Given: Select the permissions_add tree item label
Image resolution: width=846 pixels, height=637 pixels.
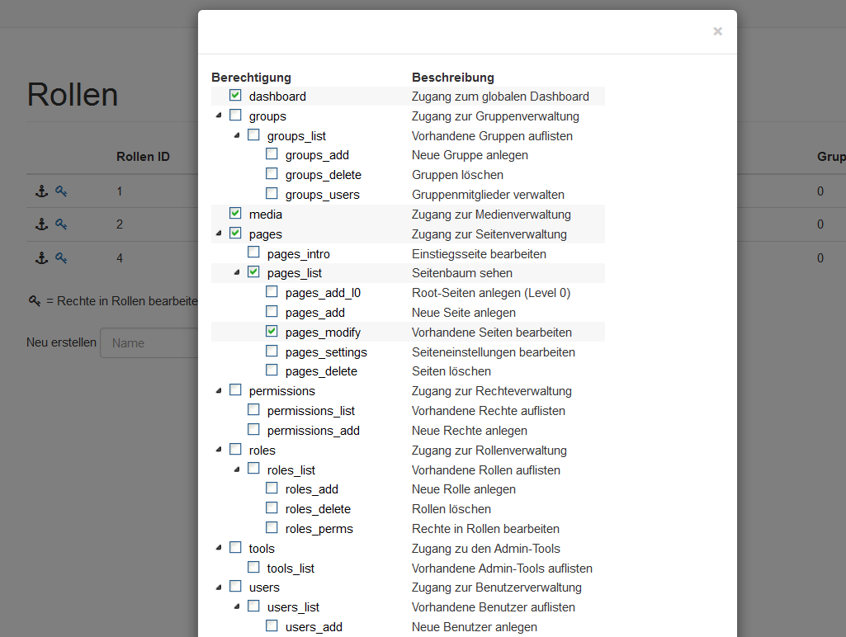Looking at the screenshot, I should pyautogui.click(x=313, y=431).
